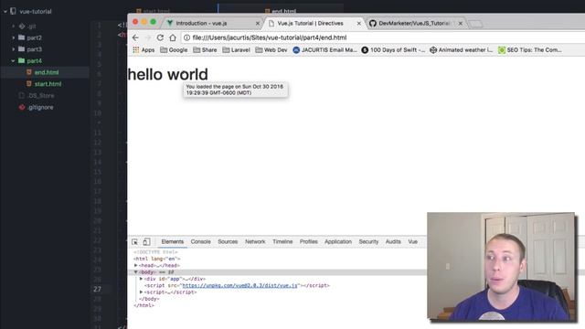Click line number 27 in editor gutter
This screenshot has height=329, width=585.
pos(97,289)
